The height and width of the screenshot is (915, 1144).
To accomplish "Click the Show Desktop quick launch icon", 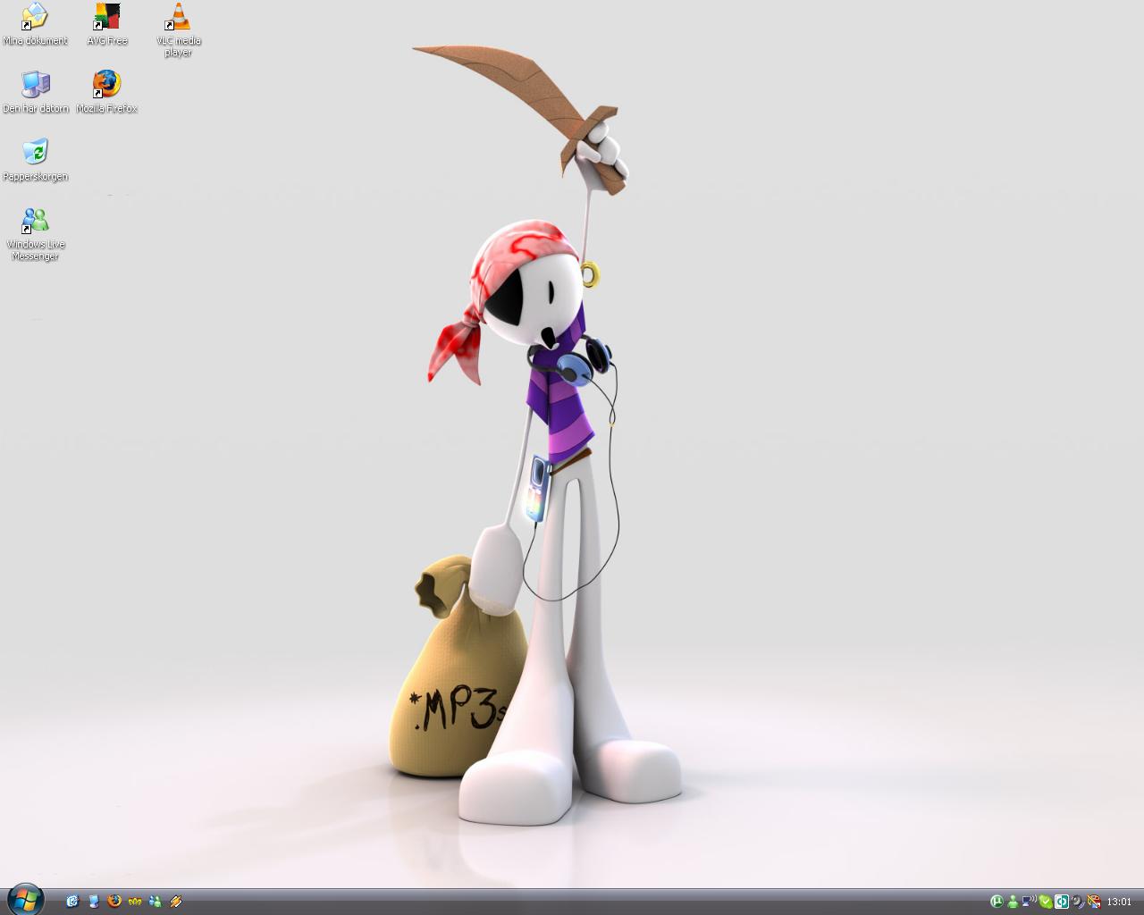I will pyautogui.click(x=93, y=902).
